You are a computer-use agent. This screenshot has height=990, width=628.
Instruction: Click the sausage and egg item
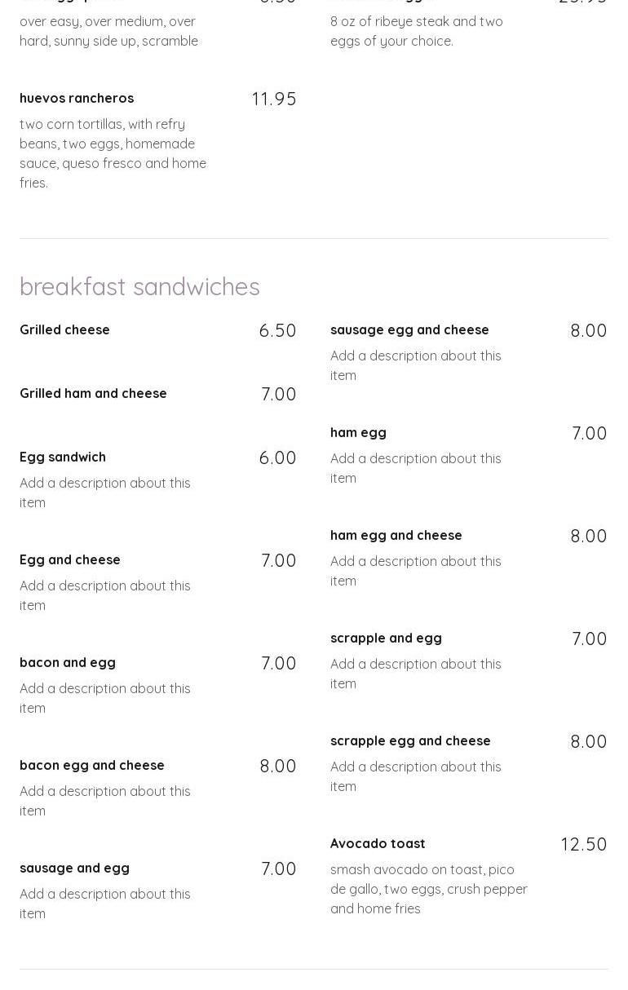click(74, 868)
